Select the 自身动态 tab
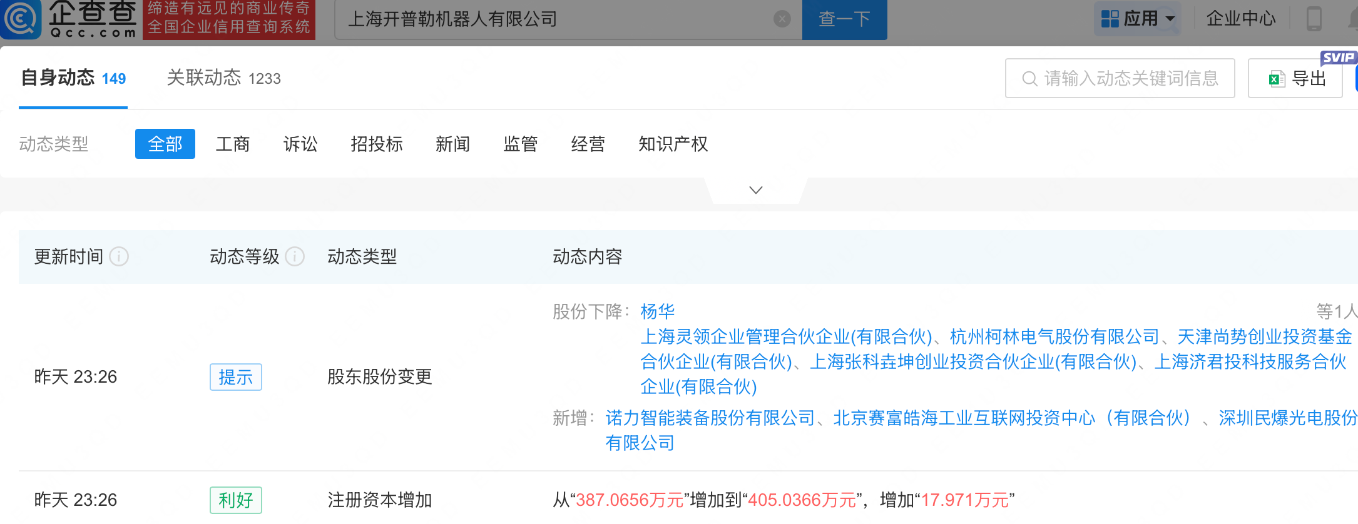This screenshot has height=524, width=1358. click(x=73, y=78)
